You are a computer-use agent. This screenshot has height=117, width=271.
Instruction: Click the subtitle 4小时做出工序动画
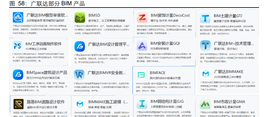36,49
